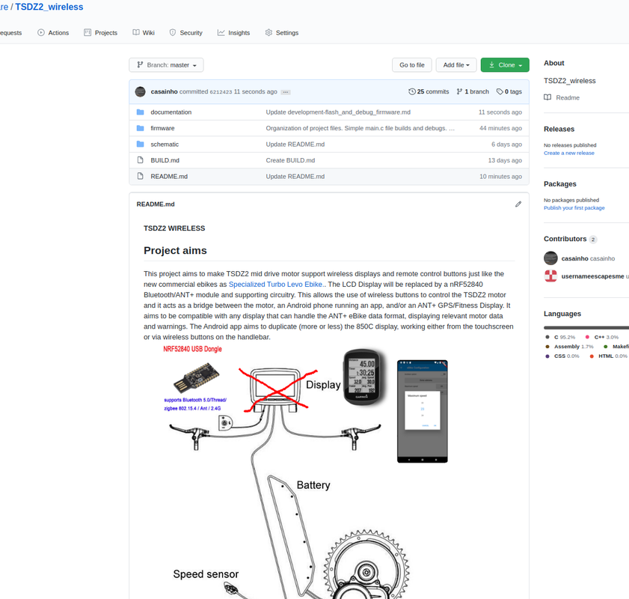Click the pencil icon to edit README
Image resolution: width=629 pixels, height=599 pixels.
[518, 204]
